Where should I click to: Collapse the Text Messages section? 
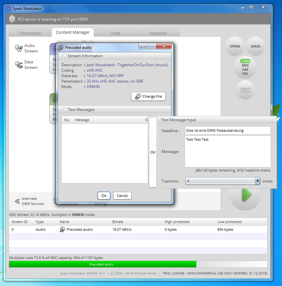coord(65,110)
